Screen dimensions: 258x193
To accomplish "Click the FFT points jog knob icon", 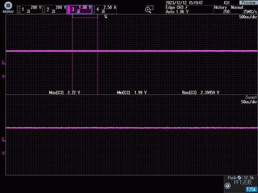I will point(227,186).
